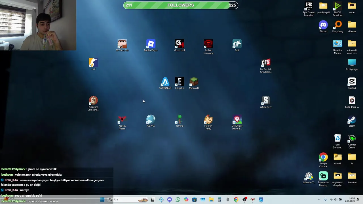Open the Pc folder icon
Image resolution: width=363 pixels, height=204 pixels.
[x=352, y=159]
